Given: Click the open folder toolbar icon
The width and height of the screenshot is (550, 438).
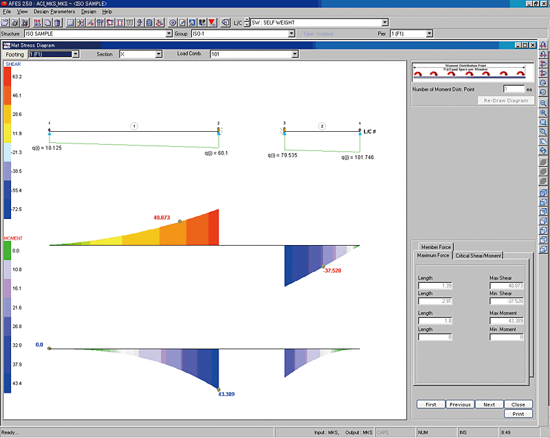Looking at the screenshot, I should (5, 23).
